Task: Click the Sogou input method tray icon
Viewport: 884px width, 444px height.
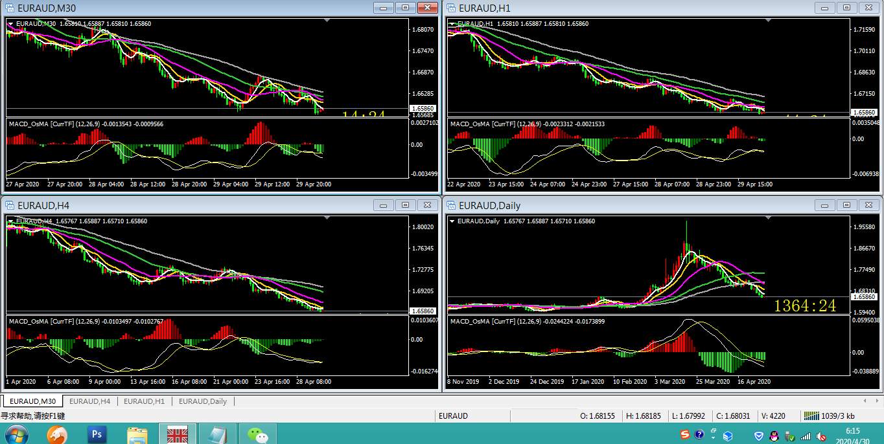Action: 684,435
